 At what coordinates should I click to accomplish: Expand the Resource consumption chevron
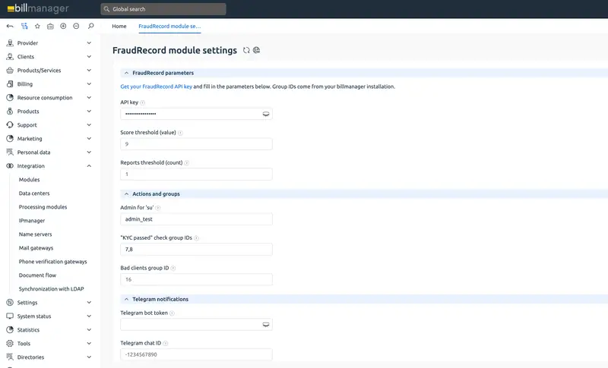(89, 98)
